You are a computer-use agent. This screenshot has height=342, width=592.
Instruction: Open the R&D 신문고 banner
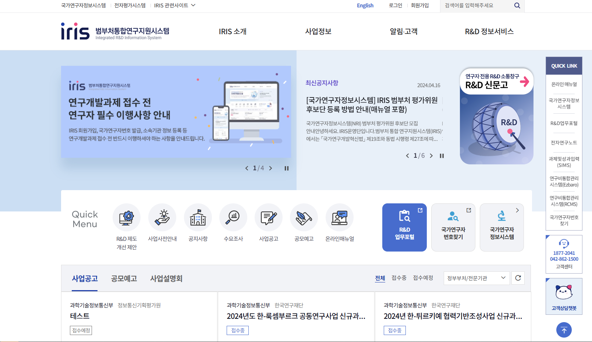pos(497,116)
